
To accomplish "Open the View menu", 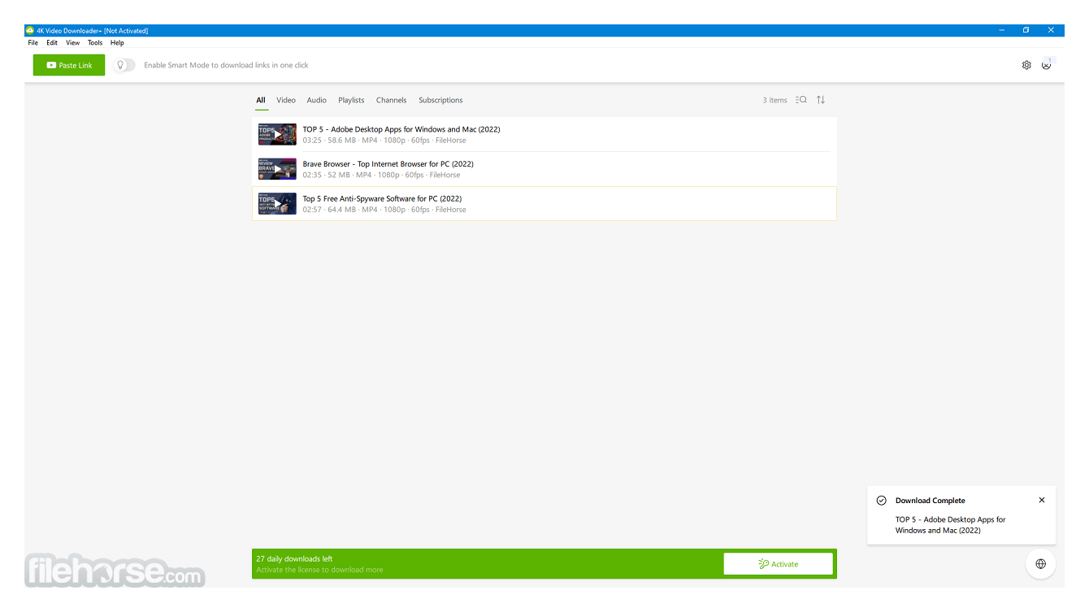I will (73, 43).
